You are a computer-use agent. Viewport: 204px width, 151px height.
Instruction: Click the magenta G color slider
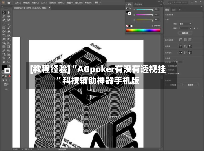coord(144,15)
